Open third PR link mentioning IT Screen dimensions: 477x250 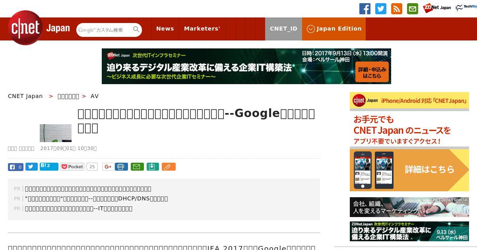point(79,208)
